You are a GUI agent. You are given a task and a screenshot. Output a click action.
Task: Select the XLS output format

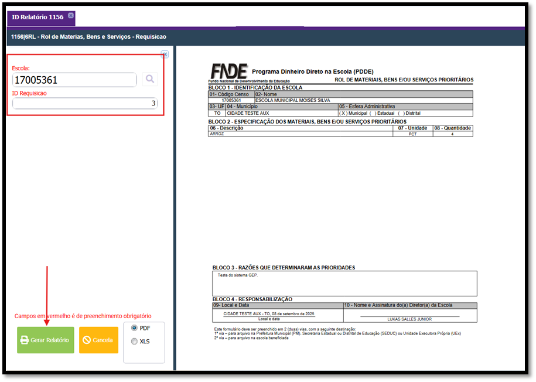[135, 341]
